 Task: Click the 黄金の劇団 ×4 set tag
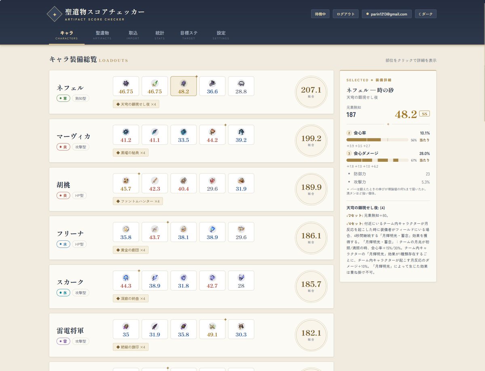(x=131, y=250)
